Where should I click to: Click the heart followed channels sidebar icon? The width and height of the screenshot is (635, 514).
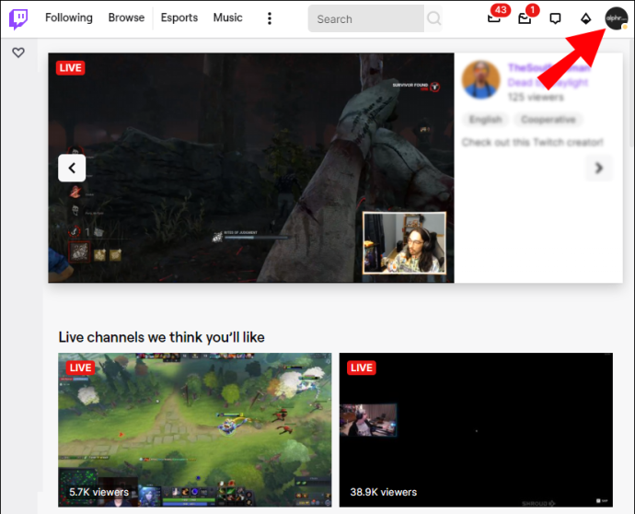point(18,53)
